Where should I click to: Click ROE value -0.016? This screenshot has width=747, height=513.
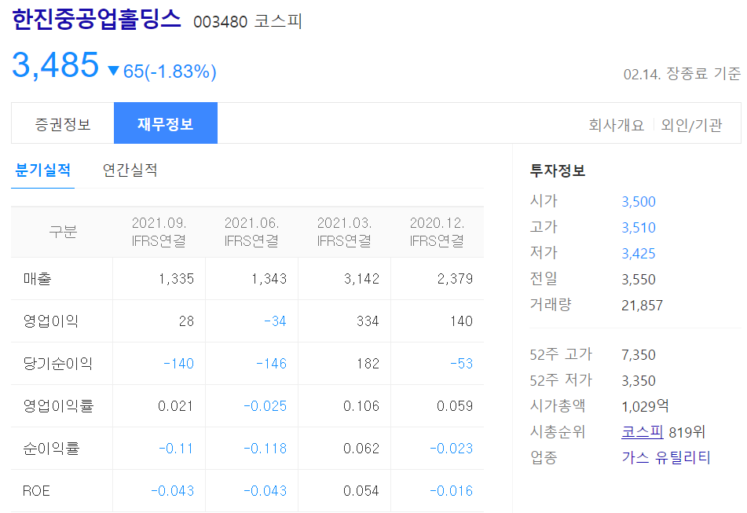[x=451, y=491]
